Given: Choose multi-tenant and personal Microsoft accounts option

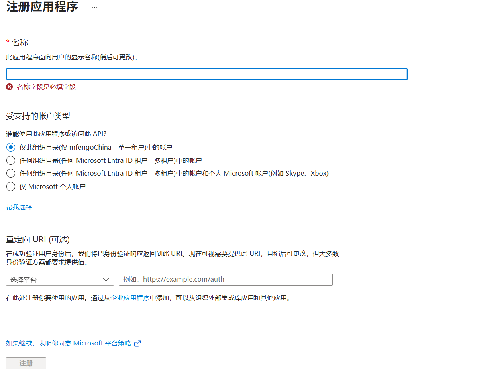Looking at the screenshot, I should click(x=11, y=173).
